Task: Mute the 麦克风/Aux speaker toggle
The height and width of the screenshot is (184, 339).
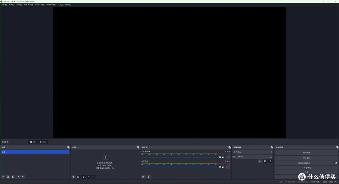Action: [223, 157]
